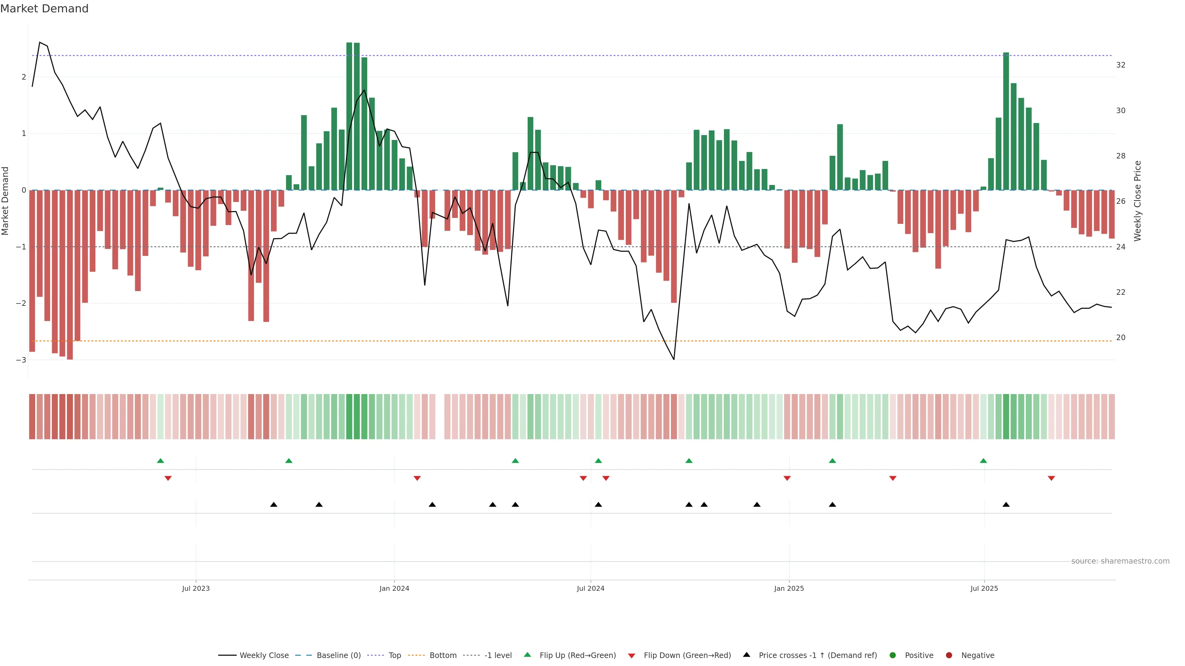Click the darkest green heatmap cell near Jul 2025
This screenshot has height=666, width=1185.
(1006, 417)
